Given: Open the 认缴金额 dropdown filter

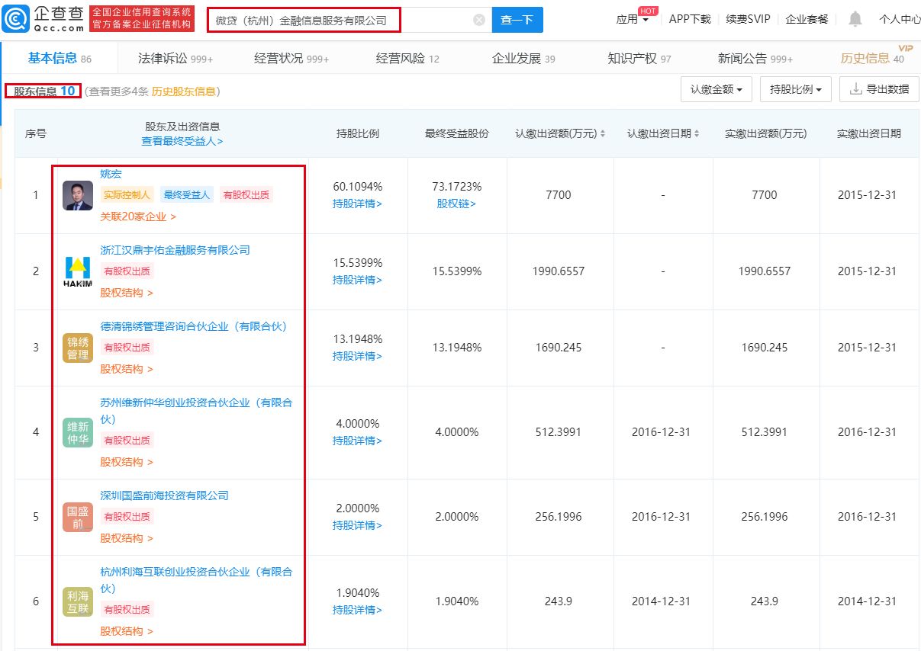Looking at the screenshot, I should pos(716,89).
